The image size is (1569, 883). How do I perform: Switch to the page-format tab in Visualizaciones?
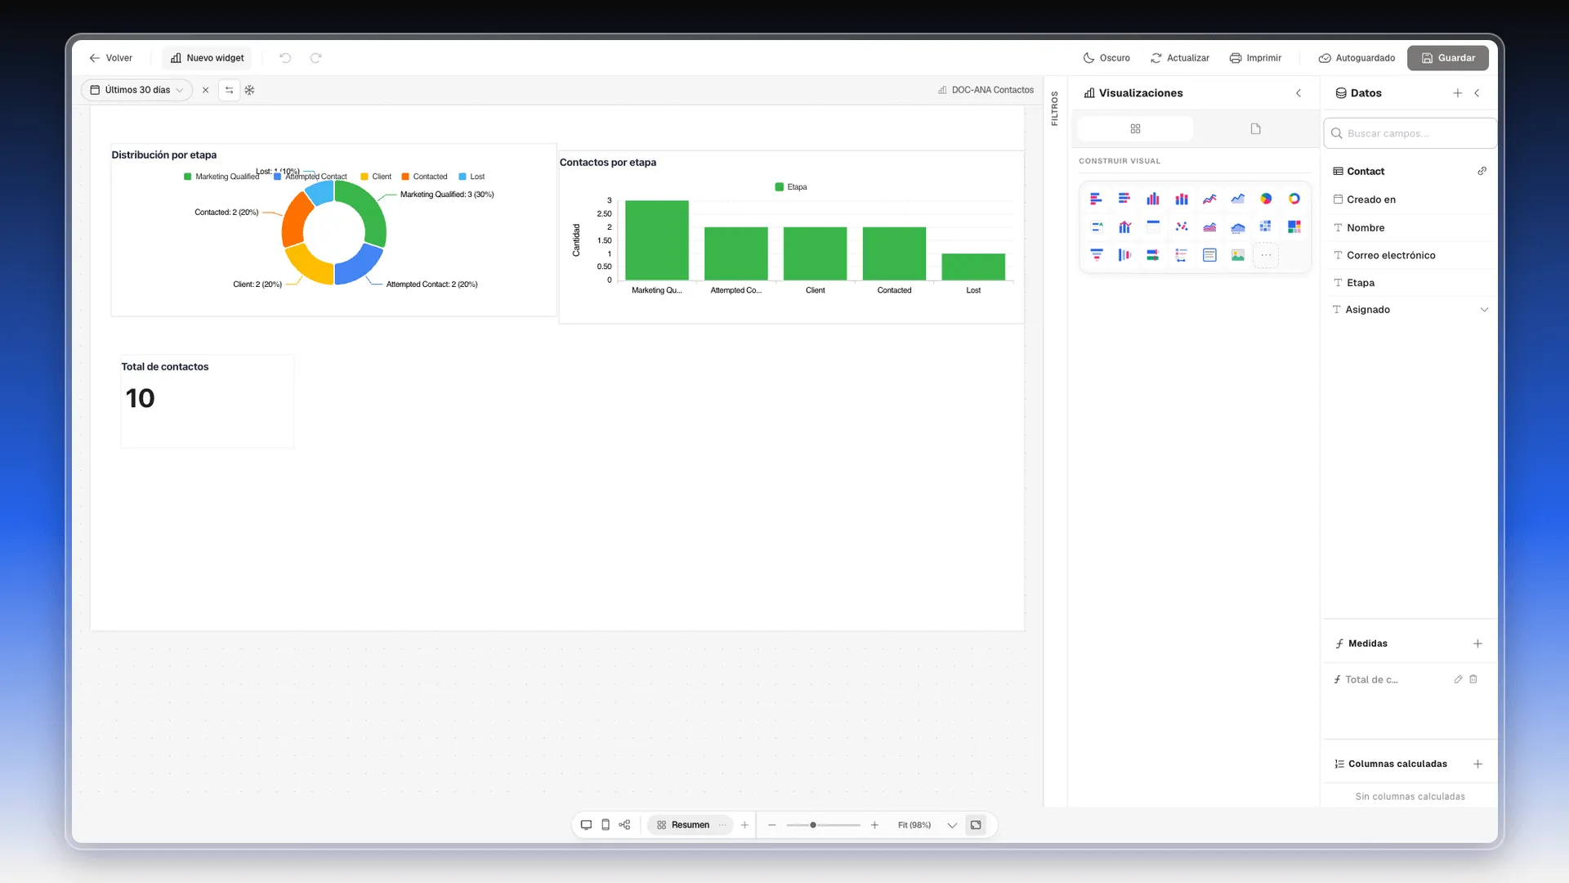(1256, 128)
